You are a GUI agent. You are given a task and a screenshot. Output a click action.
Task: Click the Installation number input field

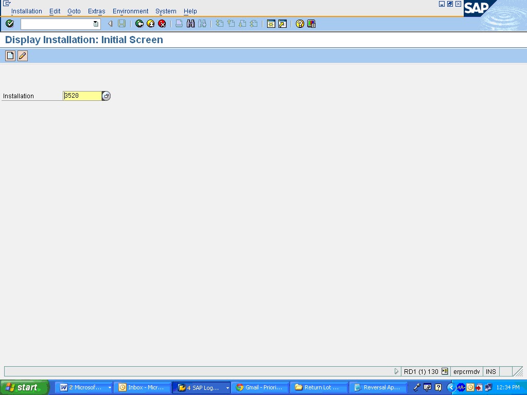pos(82,96)
